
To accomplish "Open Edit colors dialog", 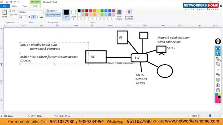I will 119,15.
